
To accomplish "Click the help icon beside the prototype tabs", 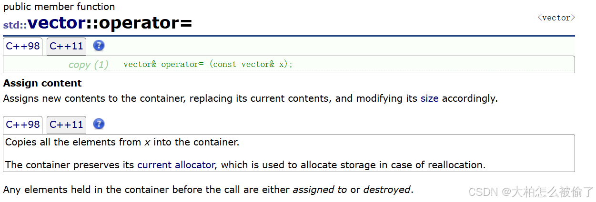I will pos(99,46).
